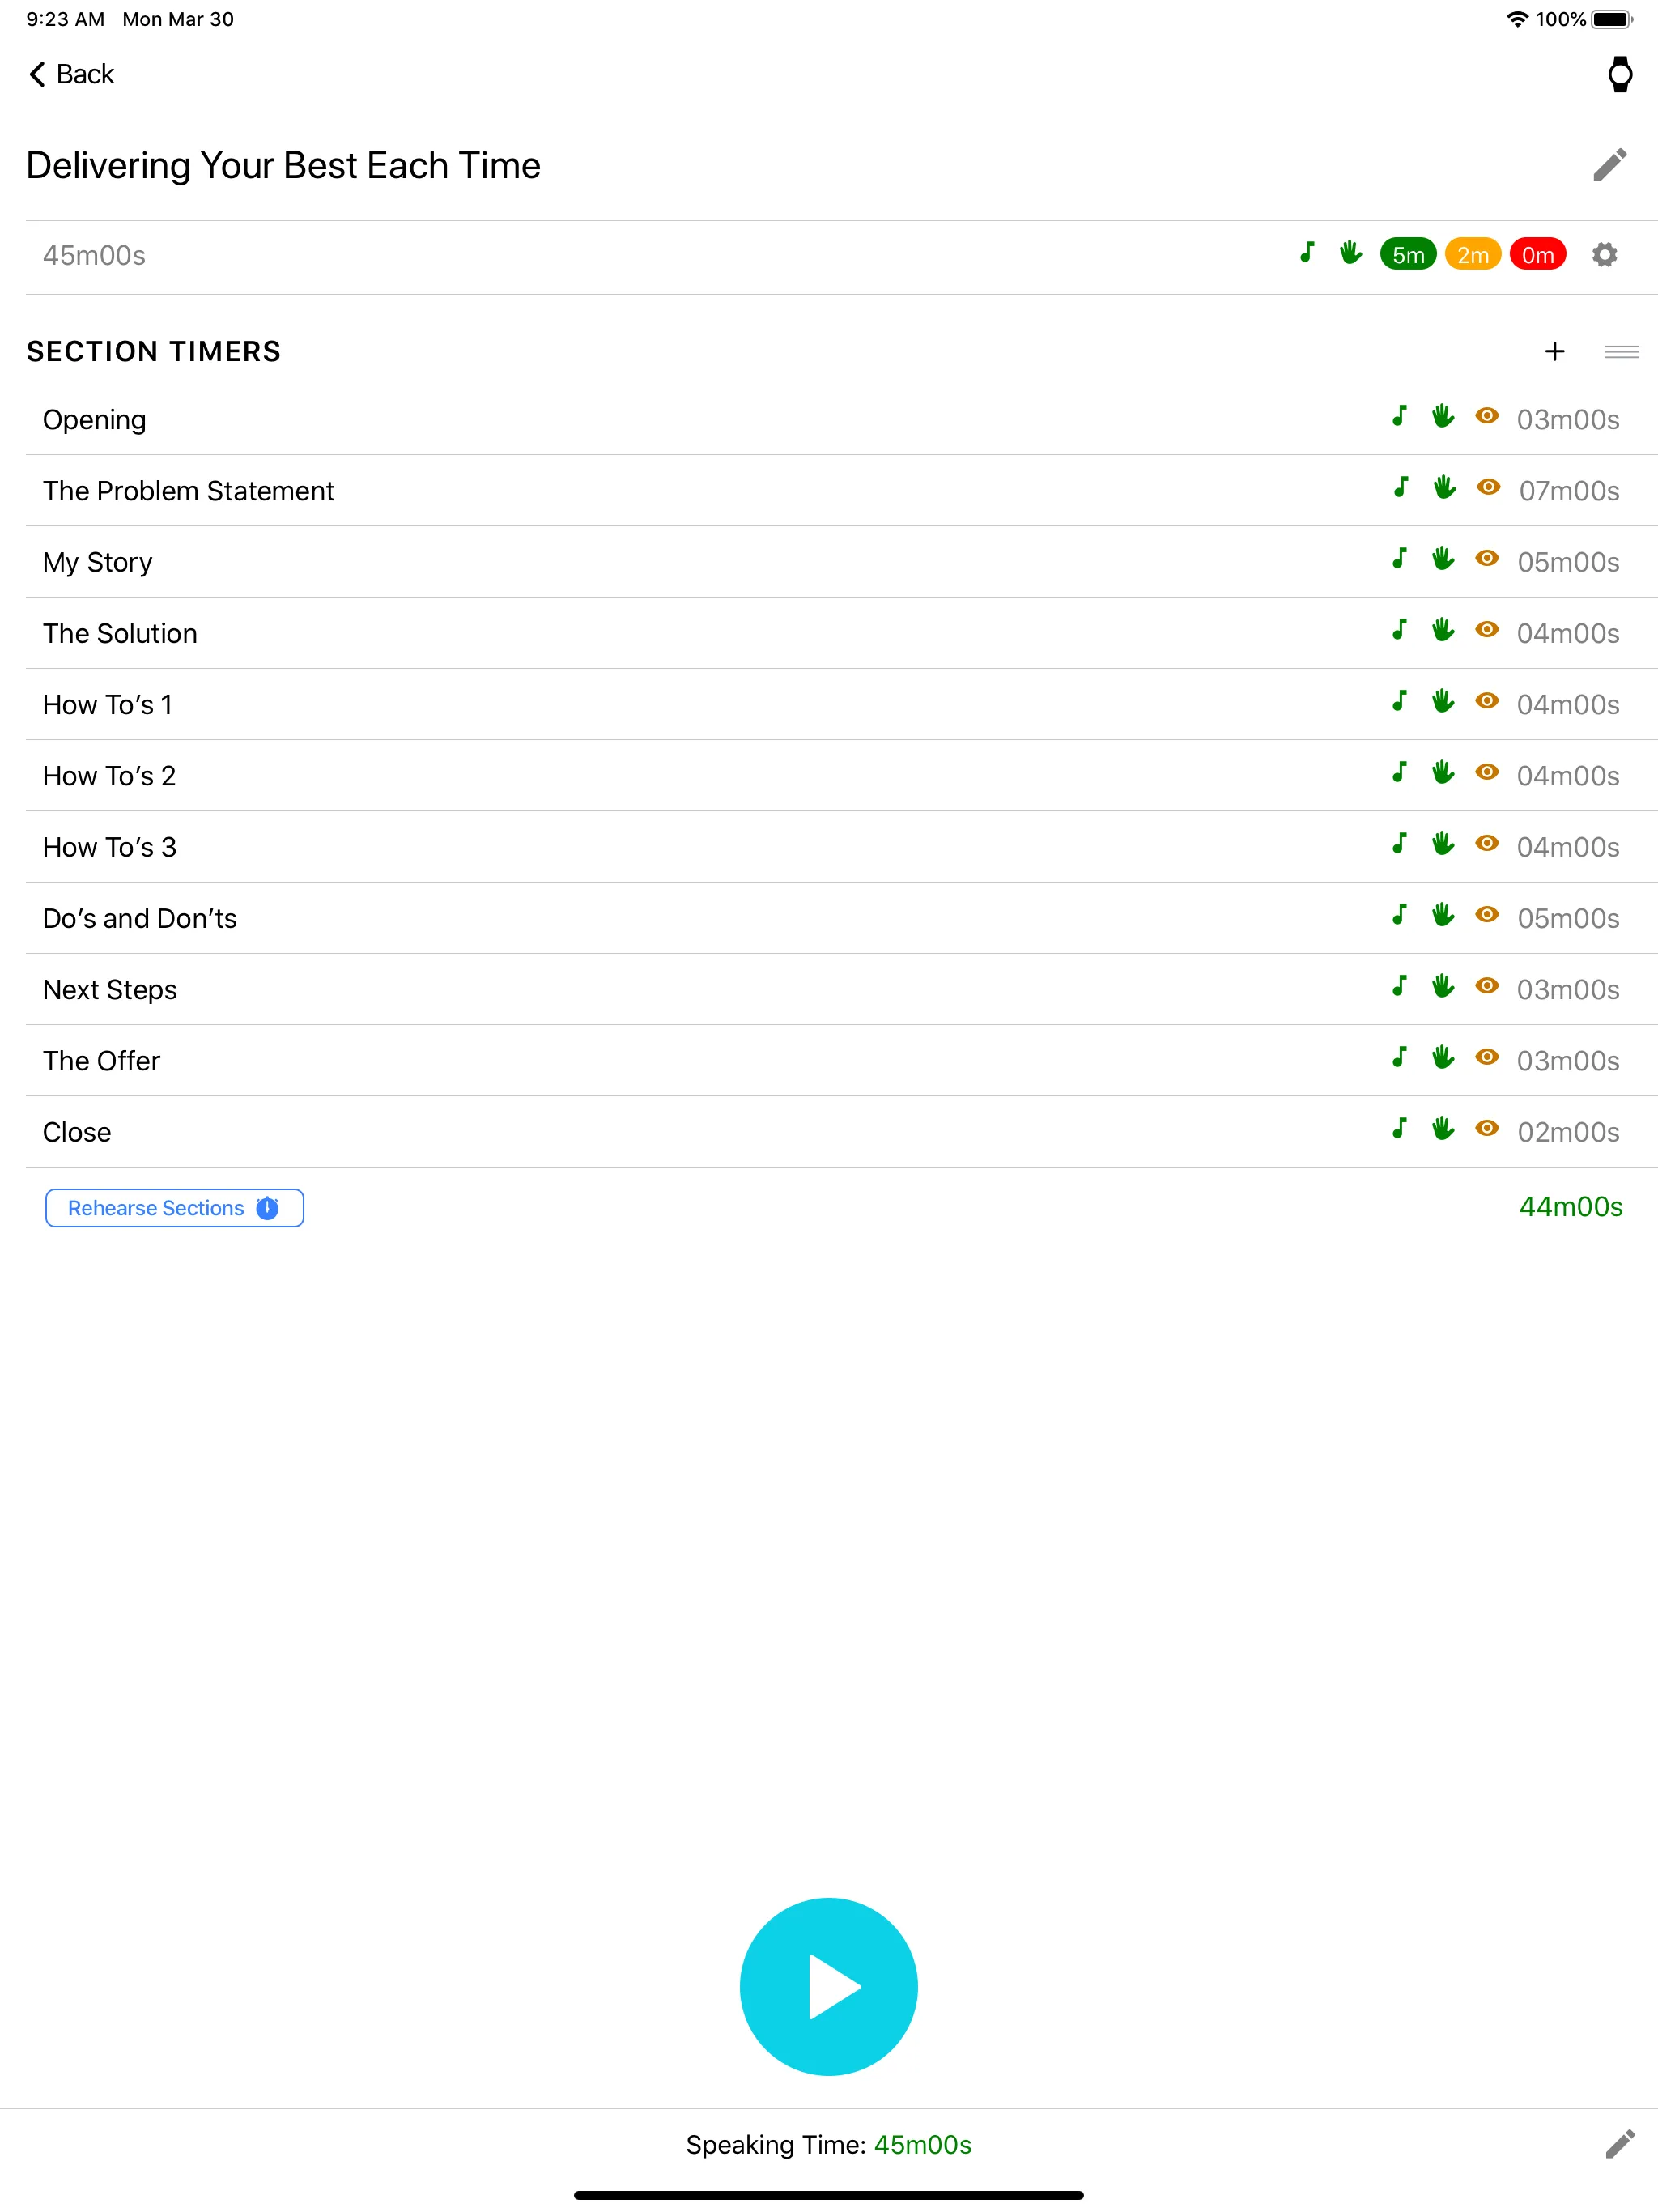1658x2212 pixels.
Task: Toggle visibility eye for Close section
Action: [1486, 1128]
